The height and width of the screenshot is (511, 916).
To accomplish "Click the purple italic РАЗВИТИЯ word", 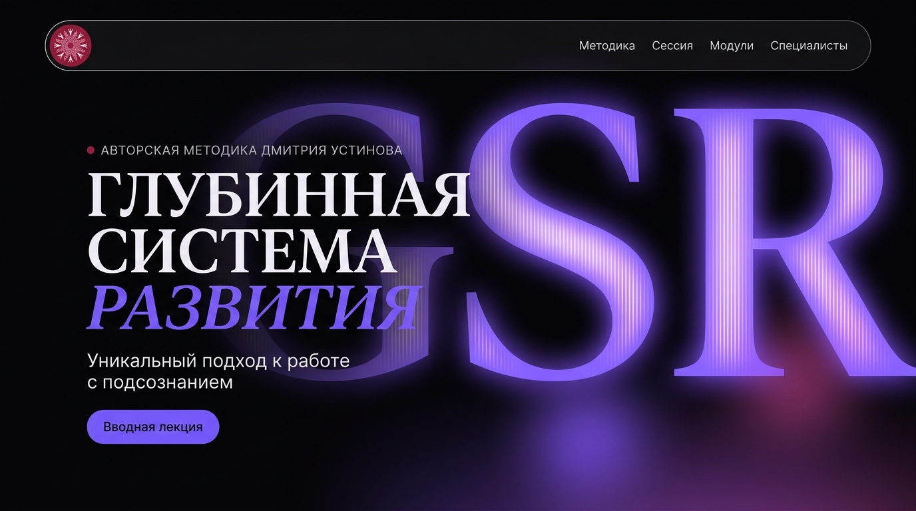I will pos(254,308).
